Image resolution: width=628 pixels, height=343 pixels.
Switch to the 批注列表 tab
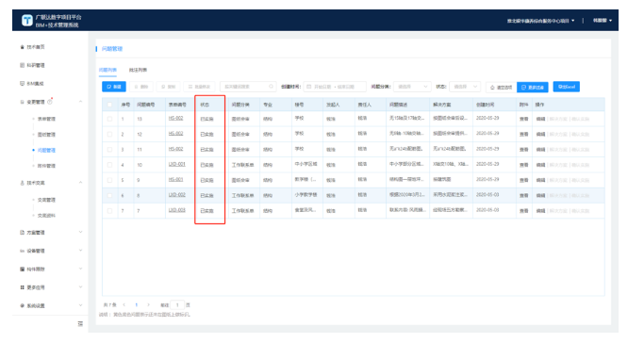coord(138,70)
